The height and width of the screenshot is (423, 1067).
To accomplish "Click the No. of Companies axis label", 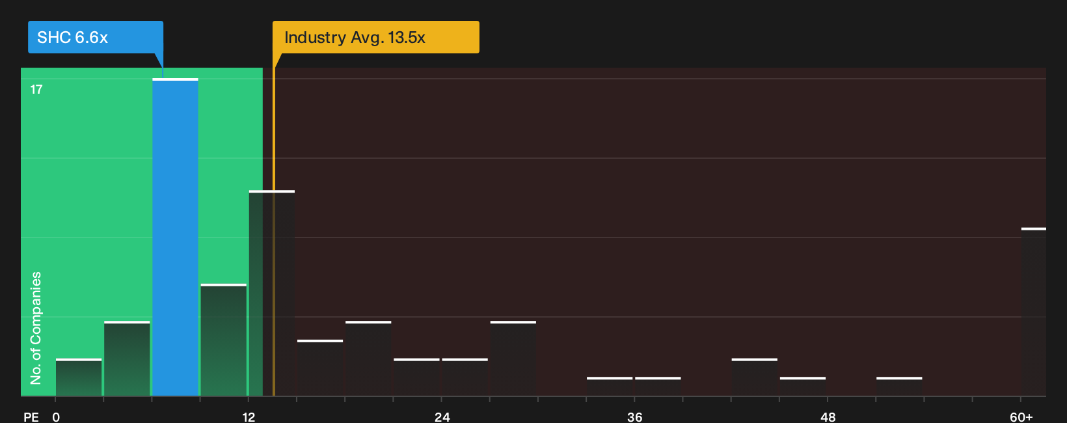I will point(36,328).
